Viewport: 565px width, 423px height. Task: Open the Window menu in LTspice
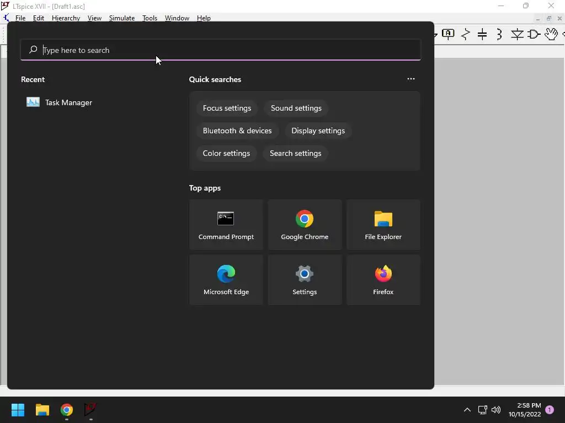177,18
